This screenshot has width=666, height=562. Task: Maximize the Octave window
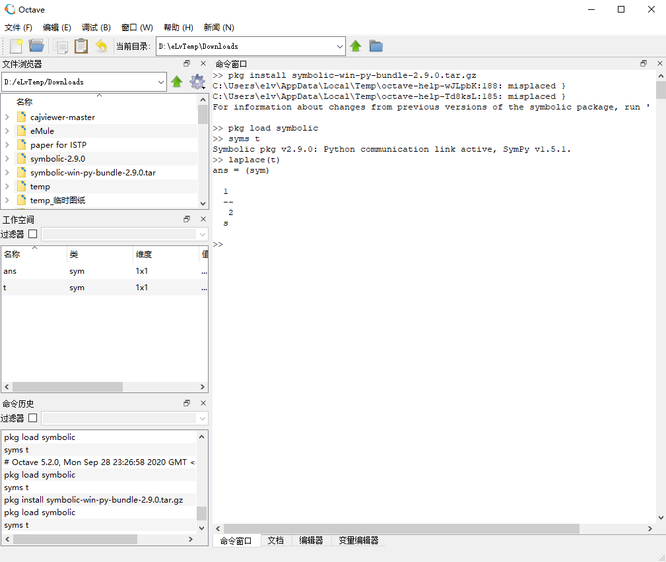[621, 9]
